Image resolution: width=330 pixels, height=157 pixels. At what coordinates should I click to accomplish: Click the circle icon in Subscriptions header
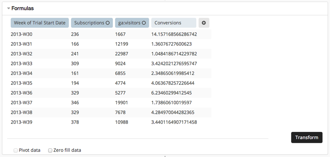tap(107, 23)
